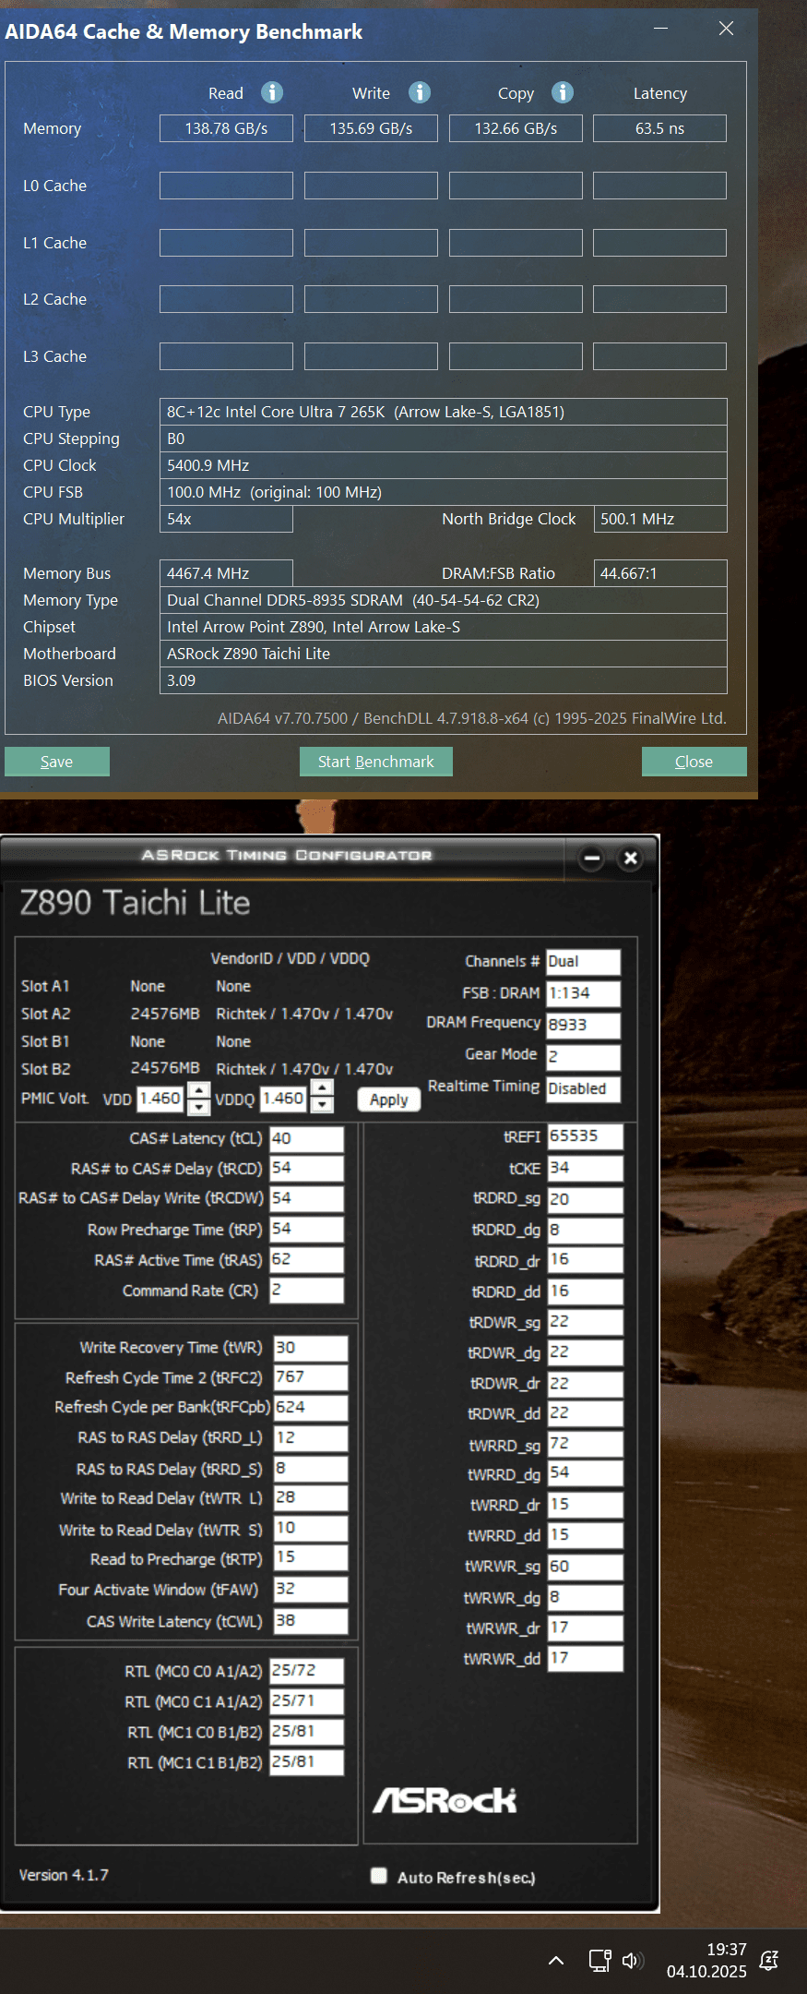Image resolution: width=807 pixels, height=1994 pixels.
Task: Click the tRRD_L field showing 12
Action: click(311, 1438)
